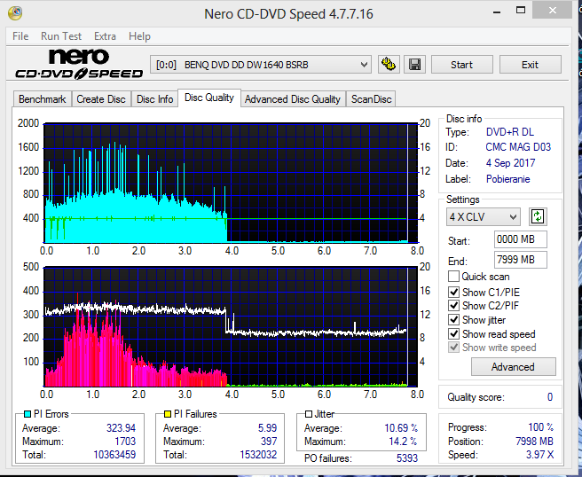
Task: Switch to the Benchmark tab
Action: tap(43, 99)
